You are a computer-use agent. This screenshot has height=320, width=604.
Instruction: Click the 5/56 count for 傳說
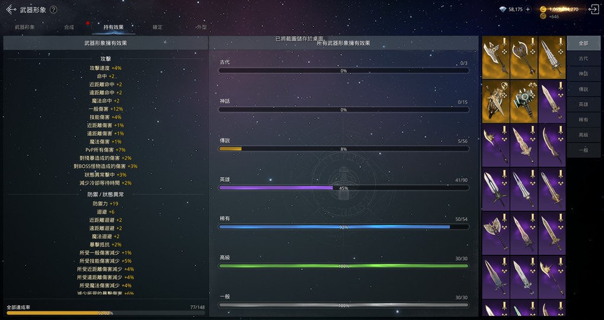pyautogui.click(x=462, y=141)
